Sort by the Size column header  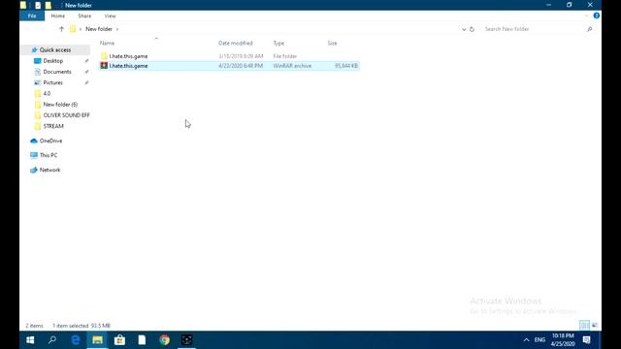[x=332, y=43]
